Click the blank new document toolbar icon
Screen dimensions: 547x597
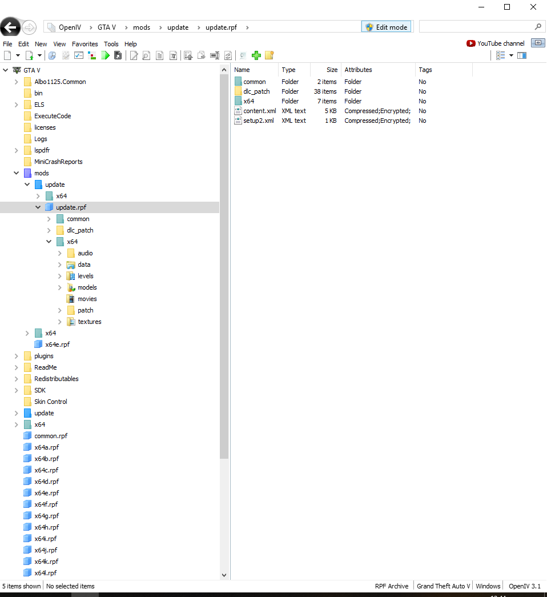[x=7, y=55]
